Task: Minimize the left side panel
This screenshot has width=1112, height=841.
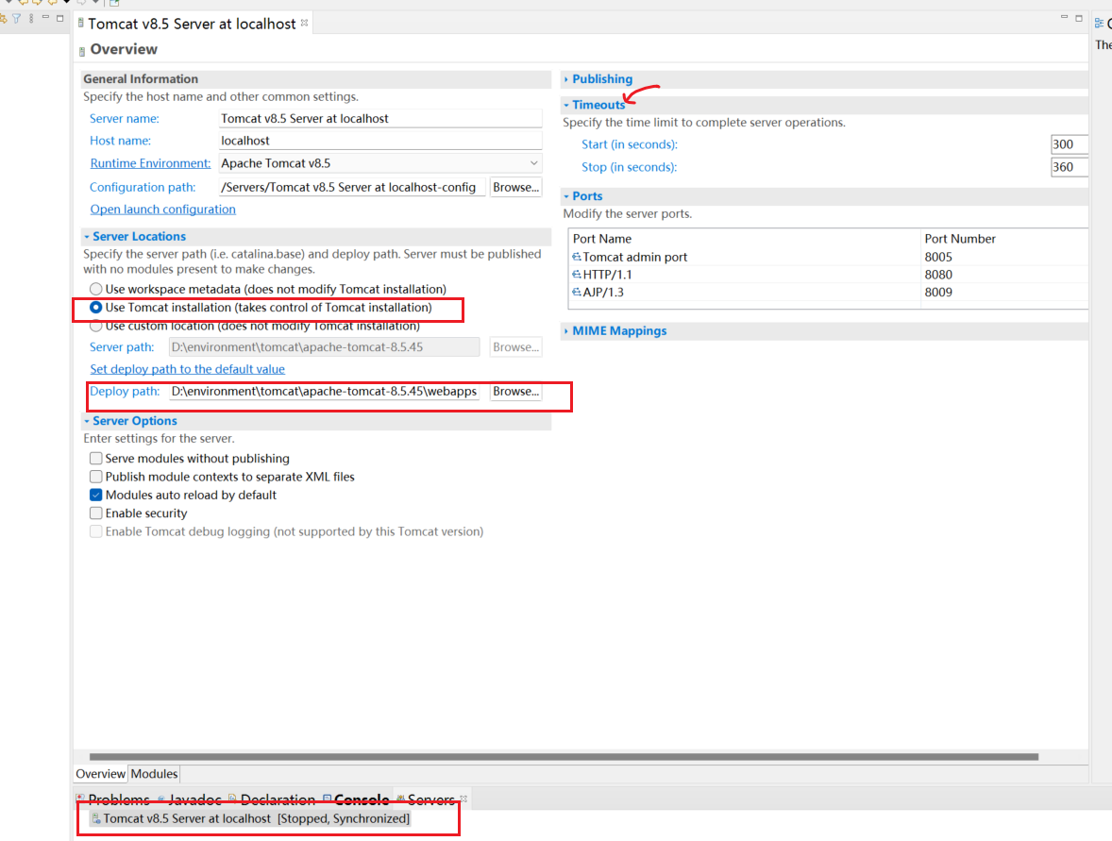Action: point(45,17)
